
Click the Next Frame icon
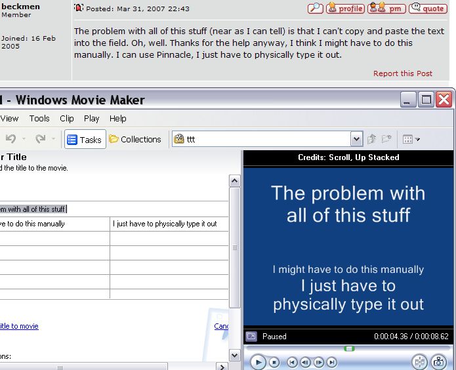[x=318, y=362]
